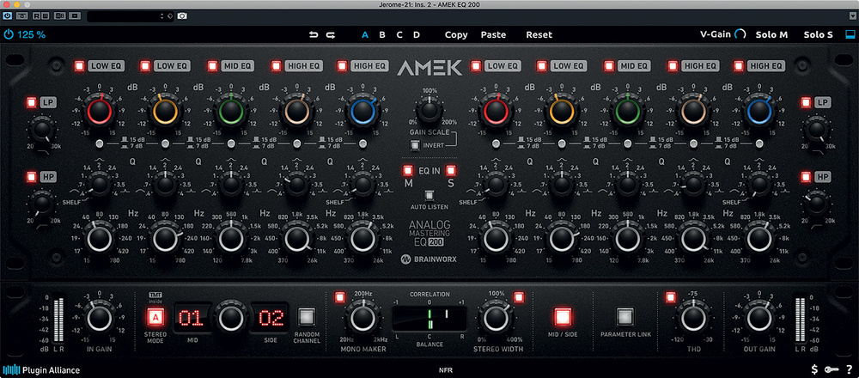
Task: Click the host A/B compare icon
Action: tap(58, 15)
